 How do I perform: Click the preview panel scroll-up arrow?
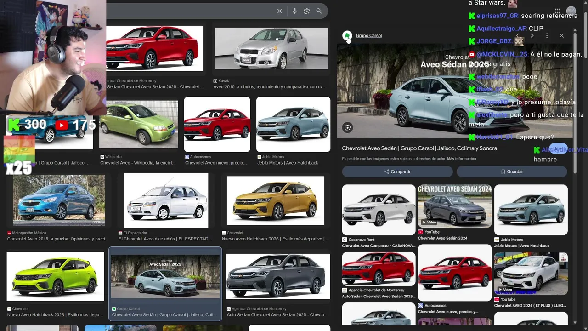click(575, 31)
